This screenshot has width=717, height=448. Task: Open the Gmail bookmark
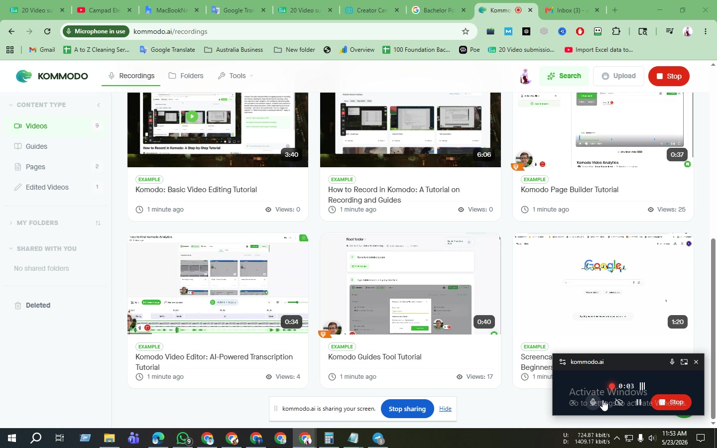42,50
